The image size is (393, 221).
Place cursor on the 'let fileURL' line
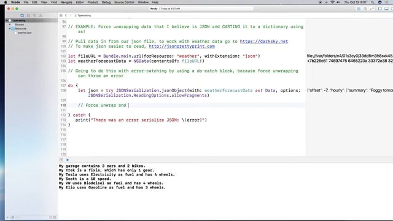(x=164, y=56)
